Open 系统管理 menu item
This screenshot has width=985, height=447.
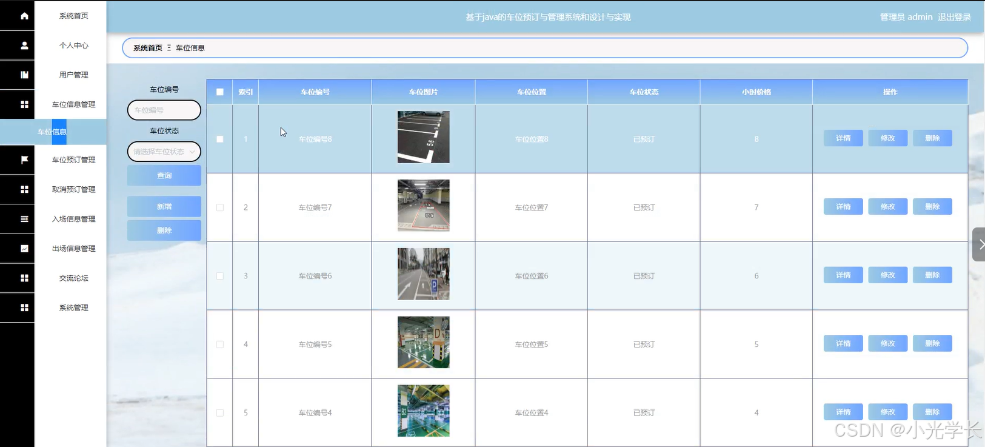(x=73, y=308)
